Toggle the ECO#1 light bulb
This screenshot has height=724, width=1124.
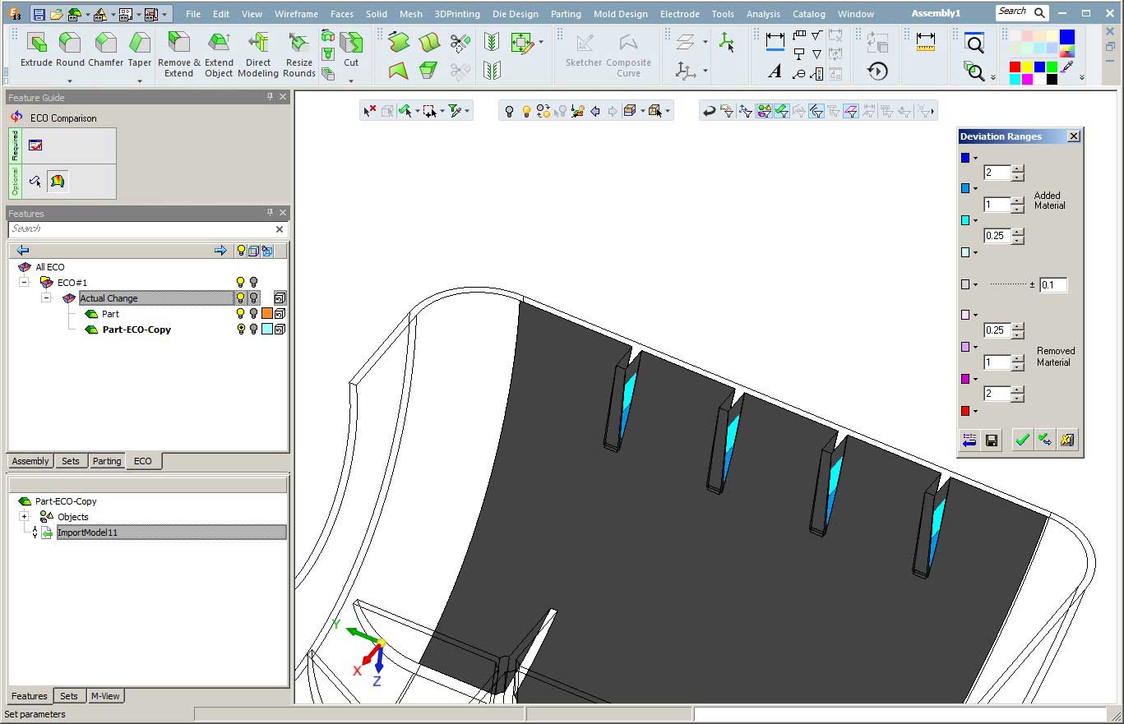pos(240,283)
